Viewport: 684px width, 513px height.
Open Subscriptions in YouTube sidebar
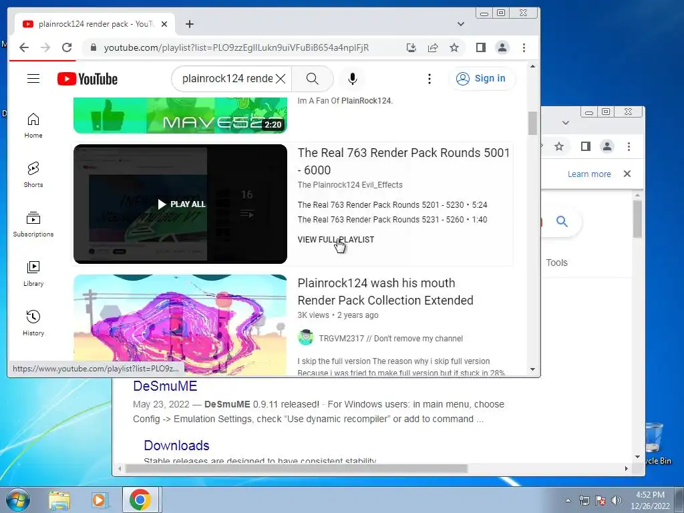(x=33, y=224)
